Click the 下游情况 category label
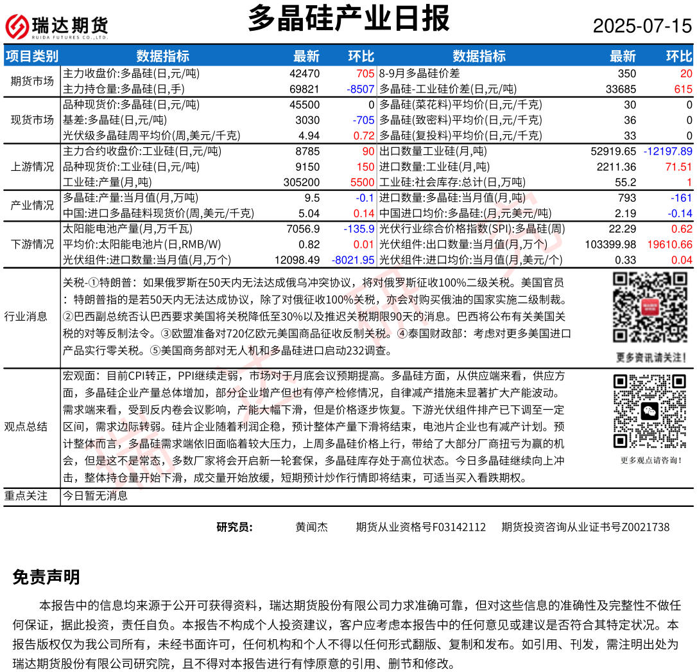The height and width of the screenshot is (672, 697). [x=32, y=244]
